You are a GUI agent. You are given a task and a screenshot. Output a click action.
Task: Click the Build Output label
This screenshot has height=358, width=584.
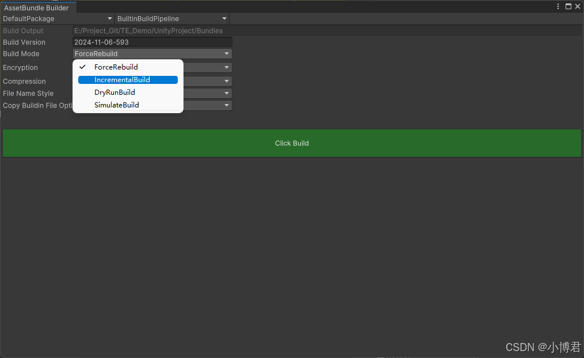(x=23, y=30)
